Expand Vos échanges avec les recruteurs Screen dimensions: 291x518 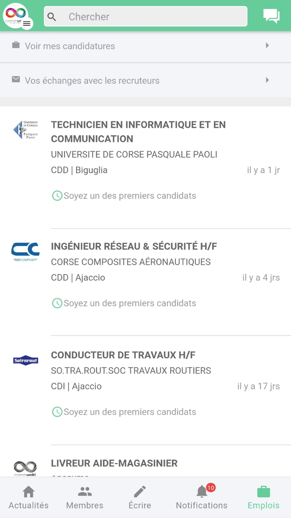145,80
